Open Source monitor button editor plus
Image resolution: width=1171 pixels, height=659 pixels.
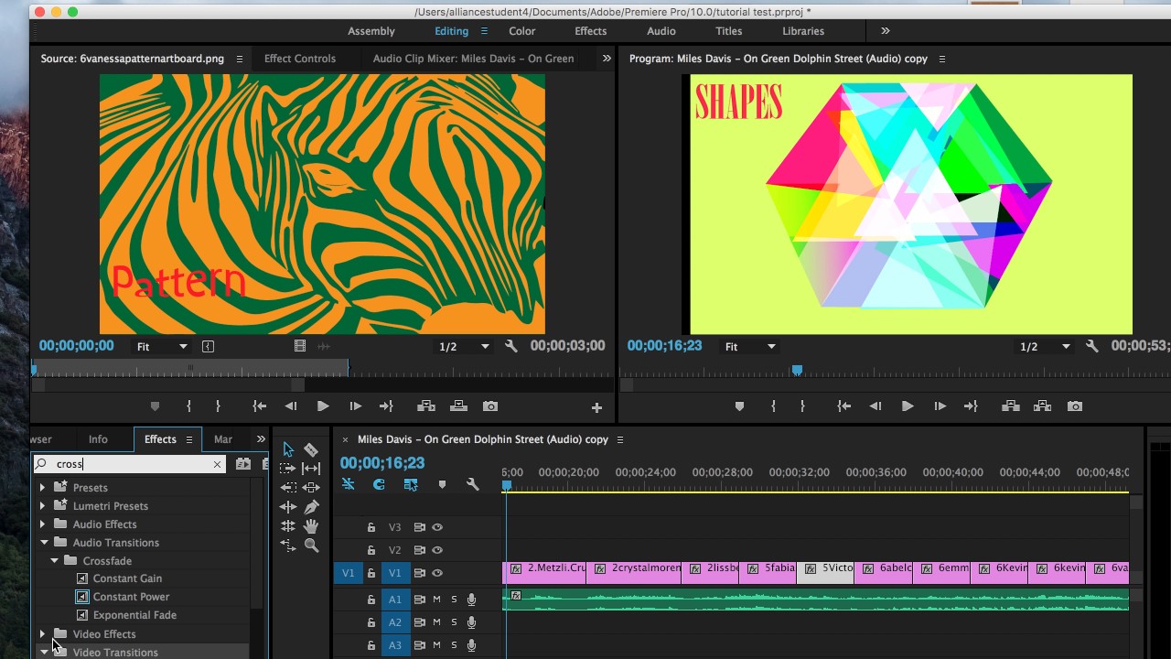tap(596, 407)
